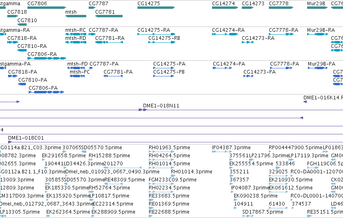Select the CG7810-RA transcript
This screenshot has height=218, width=343.
pos(22,50)
